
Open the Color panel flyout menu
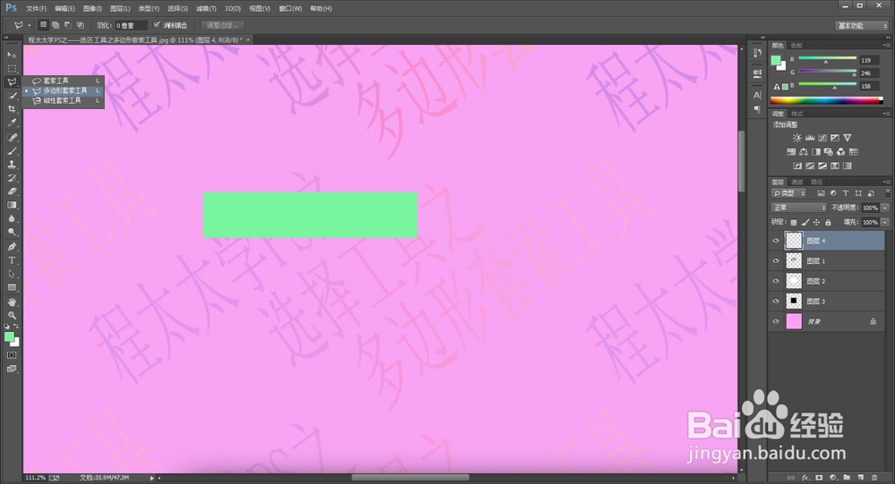(x=886, y=45)
